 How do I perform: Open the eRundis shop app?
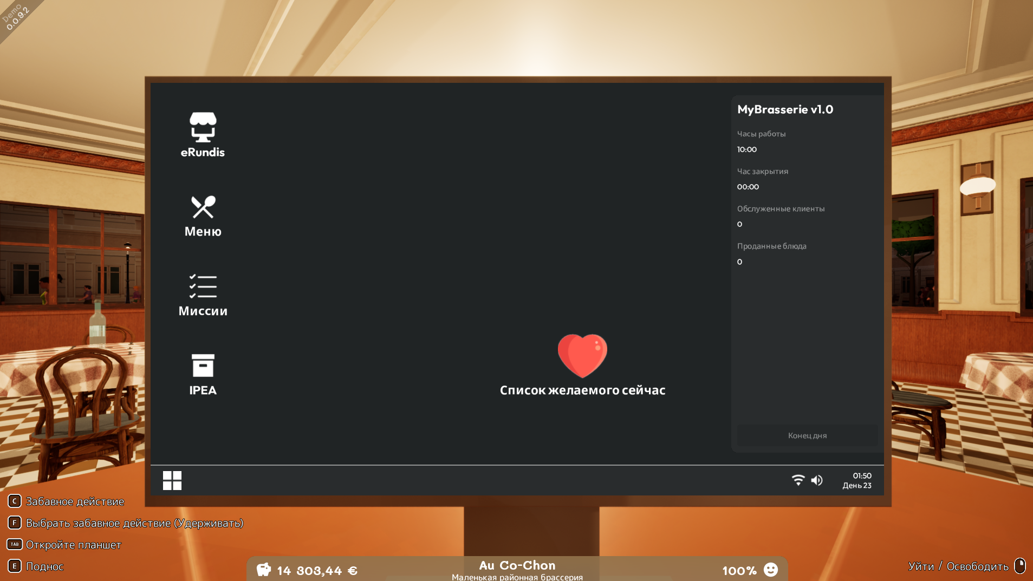(203, 135)
